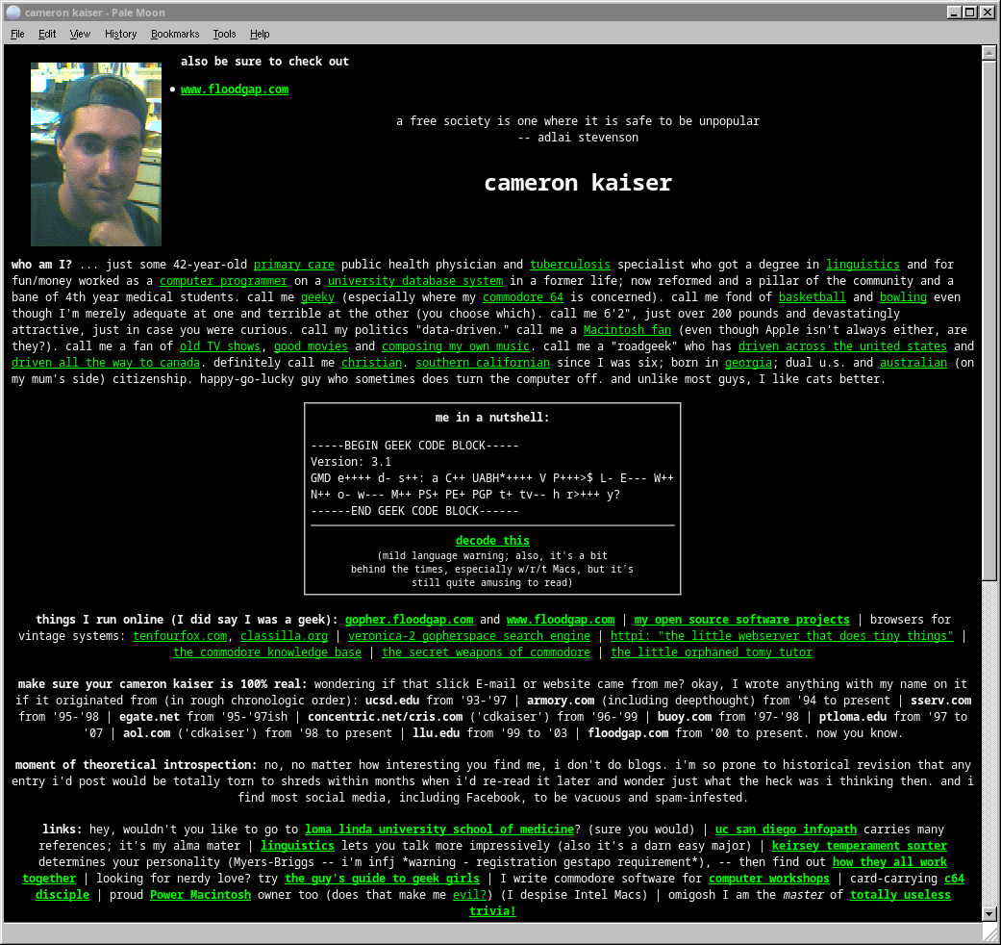
Task: Open the File menu
Action: pyautogui.click(x=17, y=34)
